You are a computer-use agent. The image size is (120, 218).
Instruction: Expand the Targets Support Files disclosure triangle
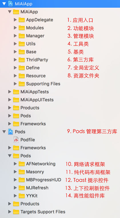pos(10,212)
